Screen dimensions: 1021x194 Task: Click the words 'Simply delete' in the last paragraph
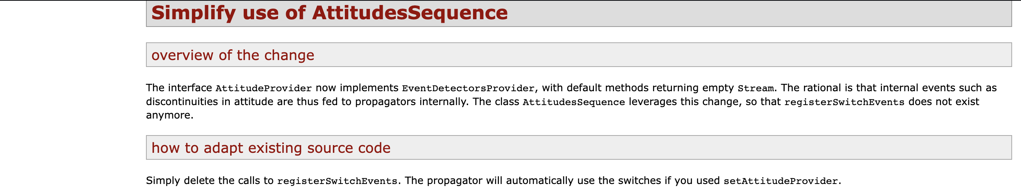click(180, 181)
